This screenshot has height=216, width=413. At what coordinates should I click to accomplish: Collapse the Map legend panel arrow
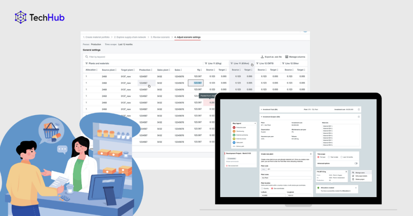click(x=255, y=123)
